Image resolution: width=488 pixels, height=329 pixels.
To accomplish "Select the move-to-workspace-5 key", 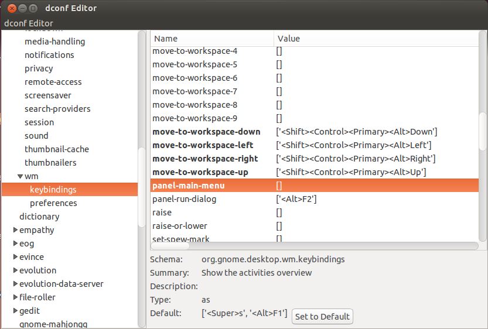I will click(x=194, y=64).
